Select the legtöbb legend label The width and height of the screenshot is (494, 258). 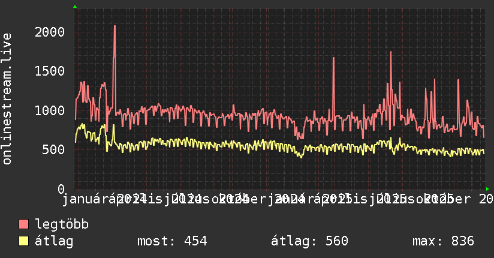[x=62, y=224]
